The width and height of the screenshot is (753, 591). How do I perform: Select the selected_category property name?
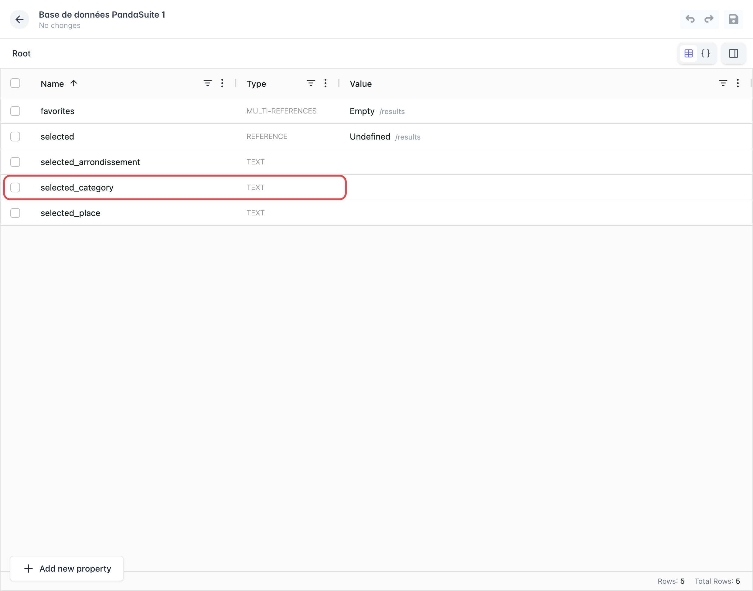coord(77,187)
